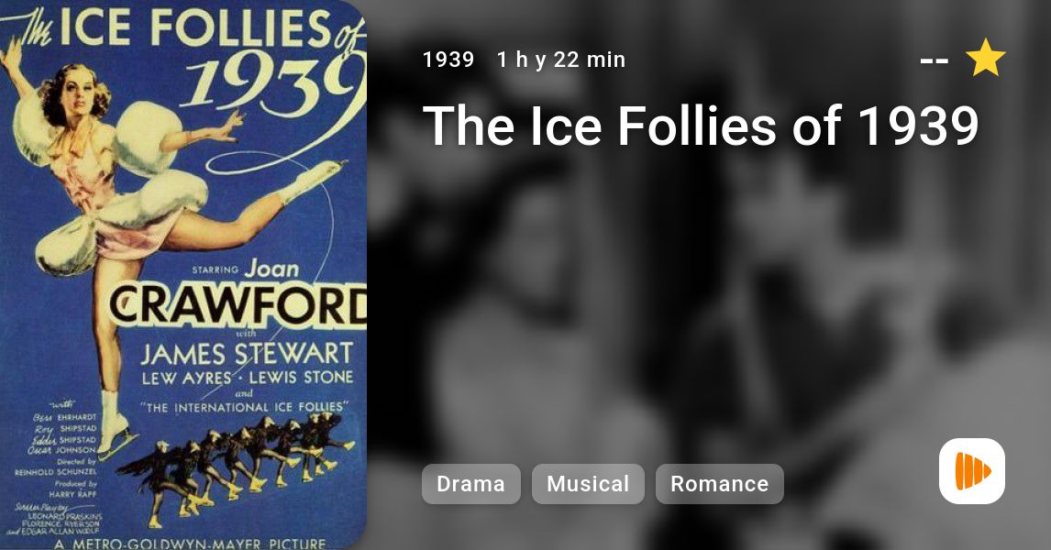Image resolution: width=1051 pixels, height=550 pixels.
Task: Click the 1939 release year
Action: tap(448, 60)
